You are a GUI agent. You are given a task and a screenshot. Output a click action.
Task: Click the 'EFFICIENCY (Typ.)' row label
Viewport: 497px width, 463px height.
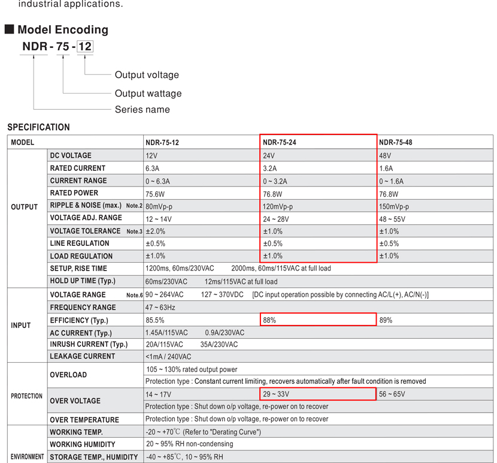[x=79, y=320]
